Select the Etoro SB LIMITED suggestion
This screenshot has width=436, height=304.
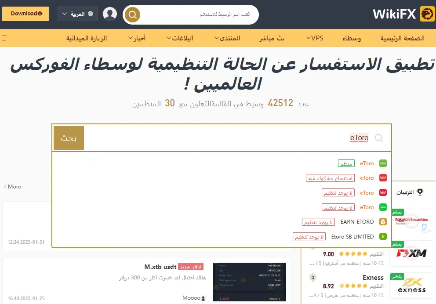(x=222, y=236)
